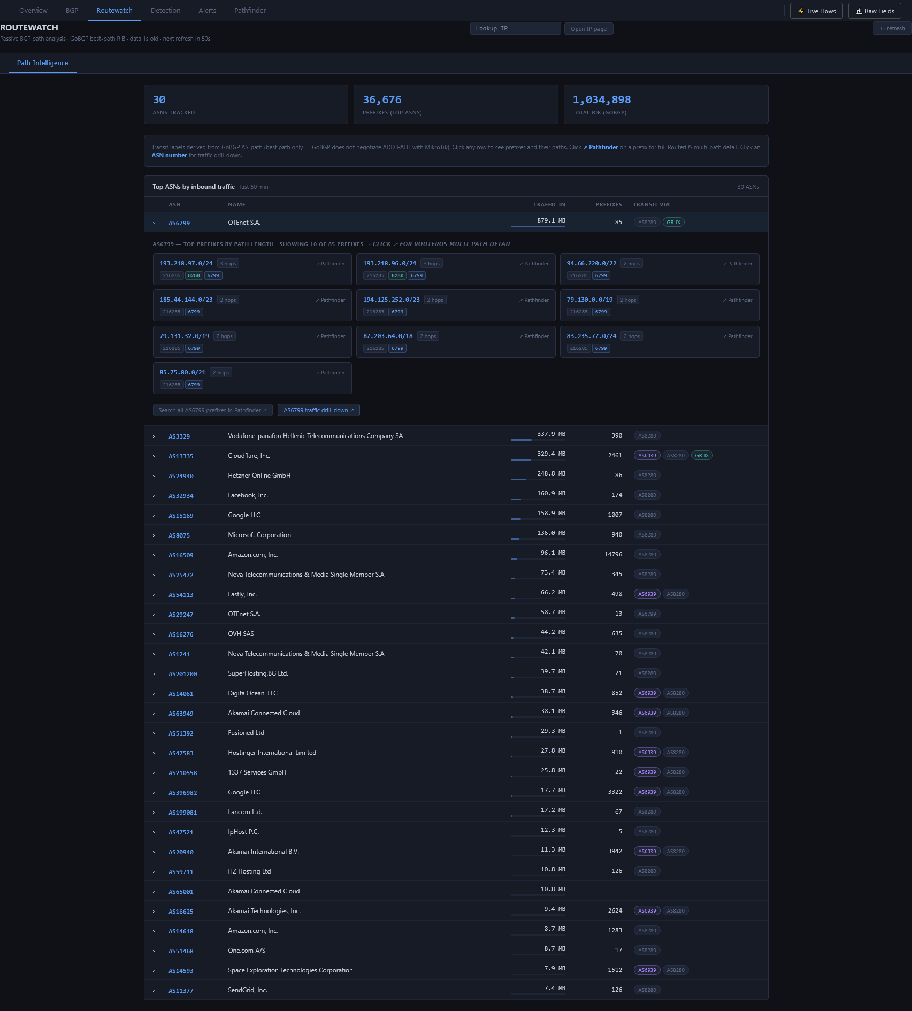Click the AS13335 ASN number link
This screenshot has height=1011, width=912.
pyautogui.click(x=181, y=456)
